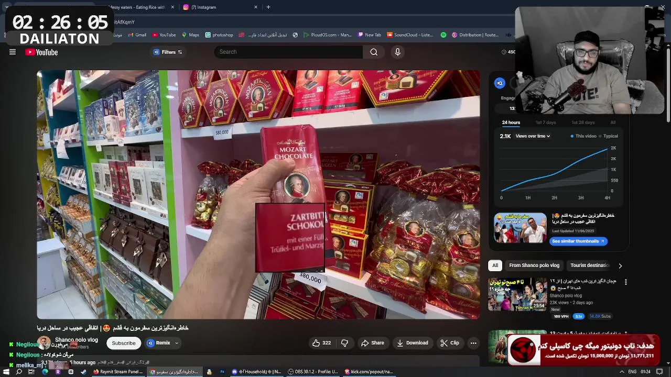Click ENG language indicator in tray
This screenshot has height=377, width=671.
coord(633,372)
